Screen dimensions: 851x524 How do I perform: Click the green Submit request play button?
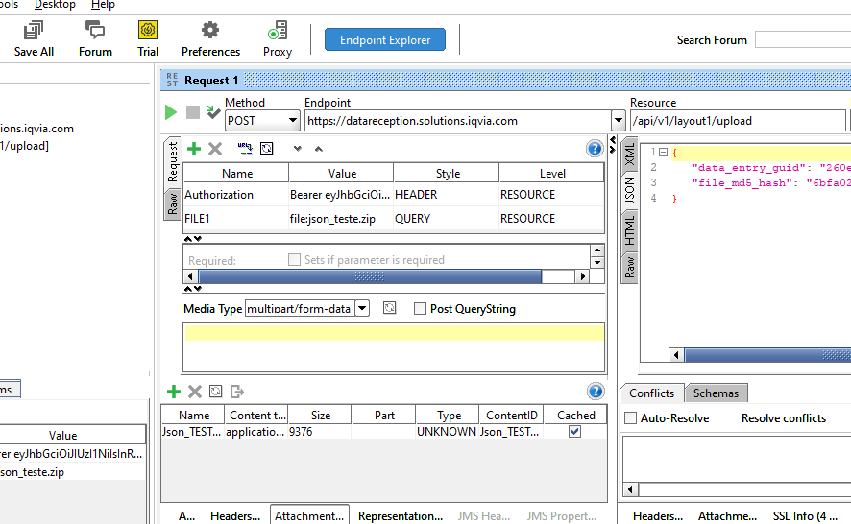coord(171,112)
